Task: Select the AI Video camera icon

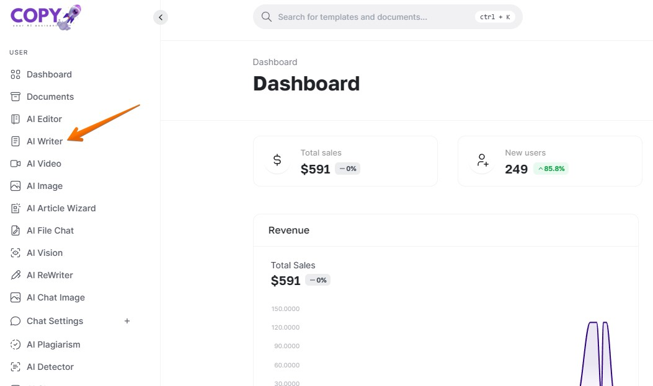Action: (16, 164)
